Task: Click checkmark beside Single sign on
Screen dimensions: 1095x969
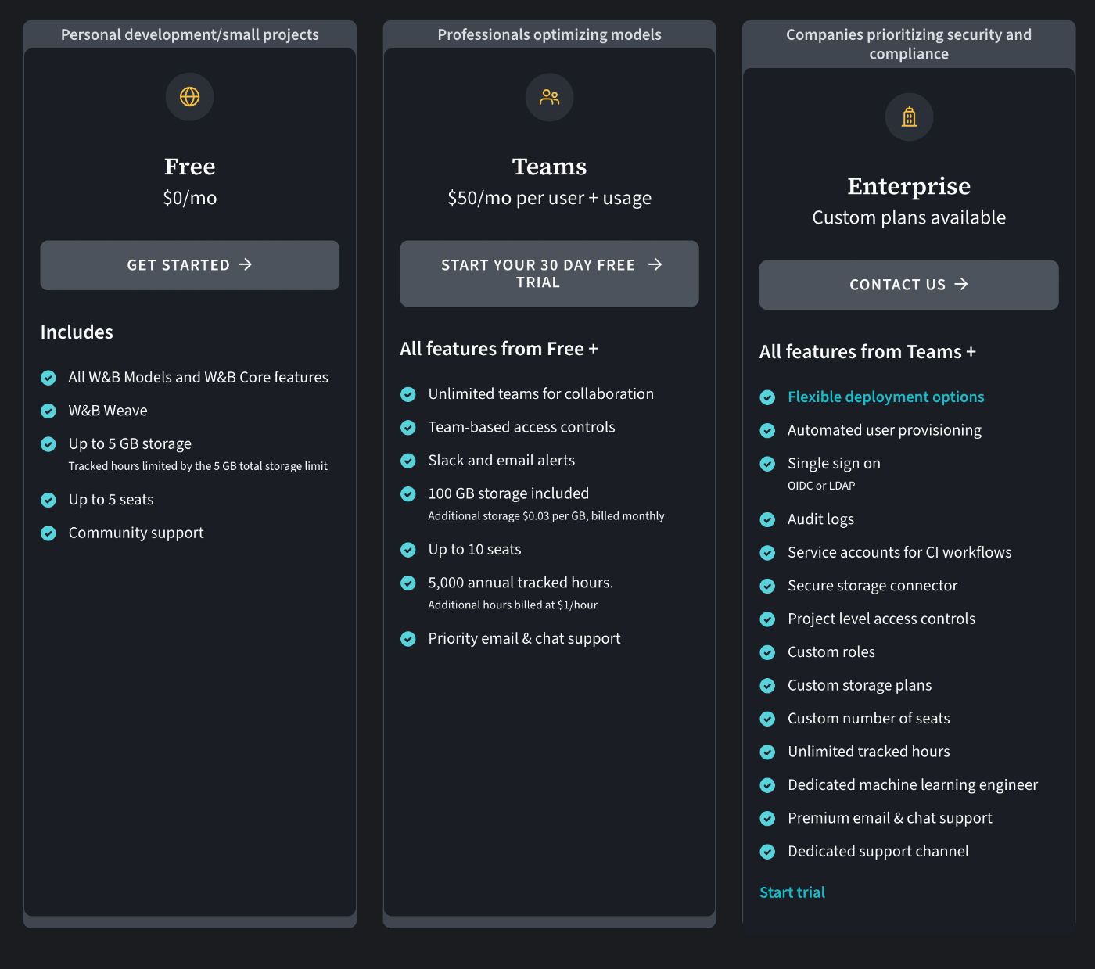Action: pos(768,464)
